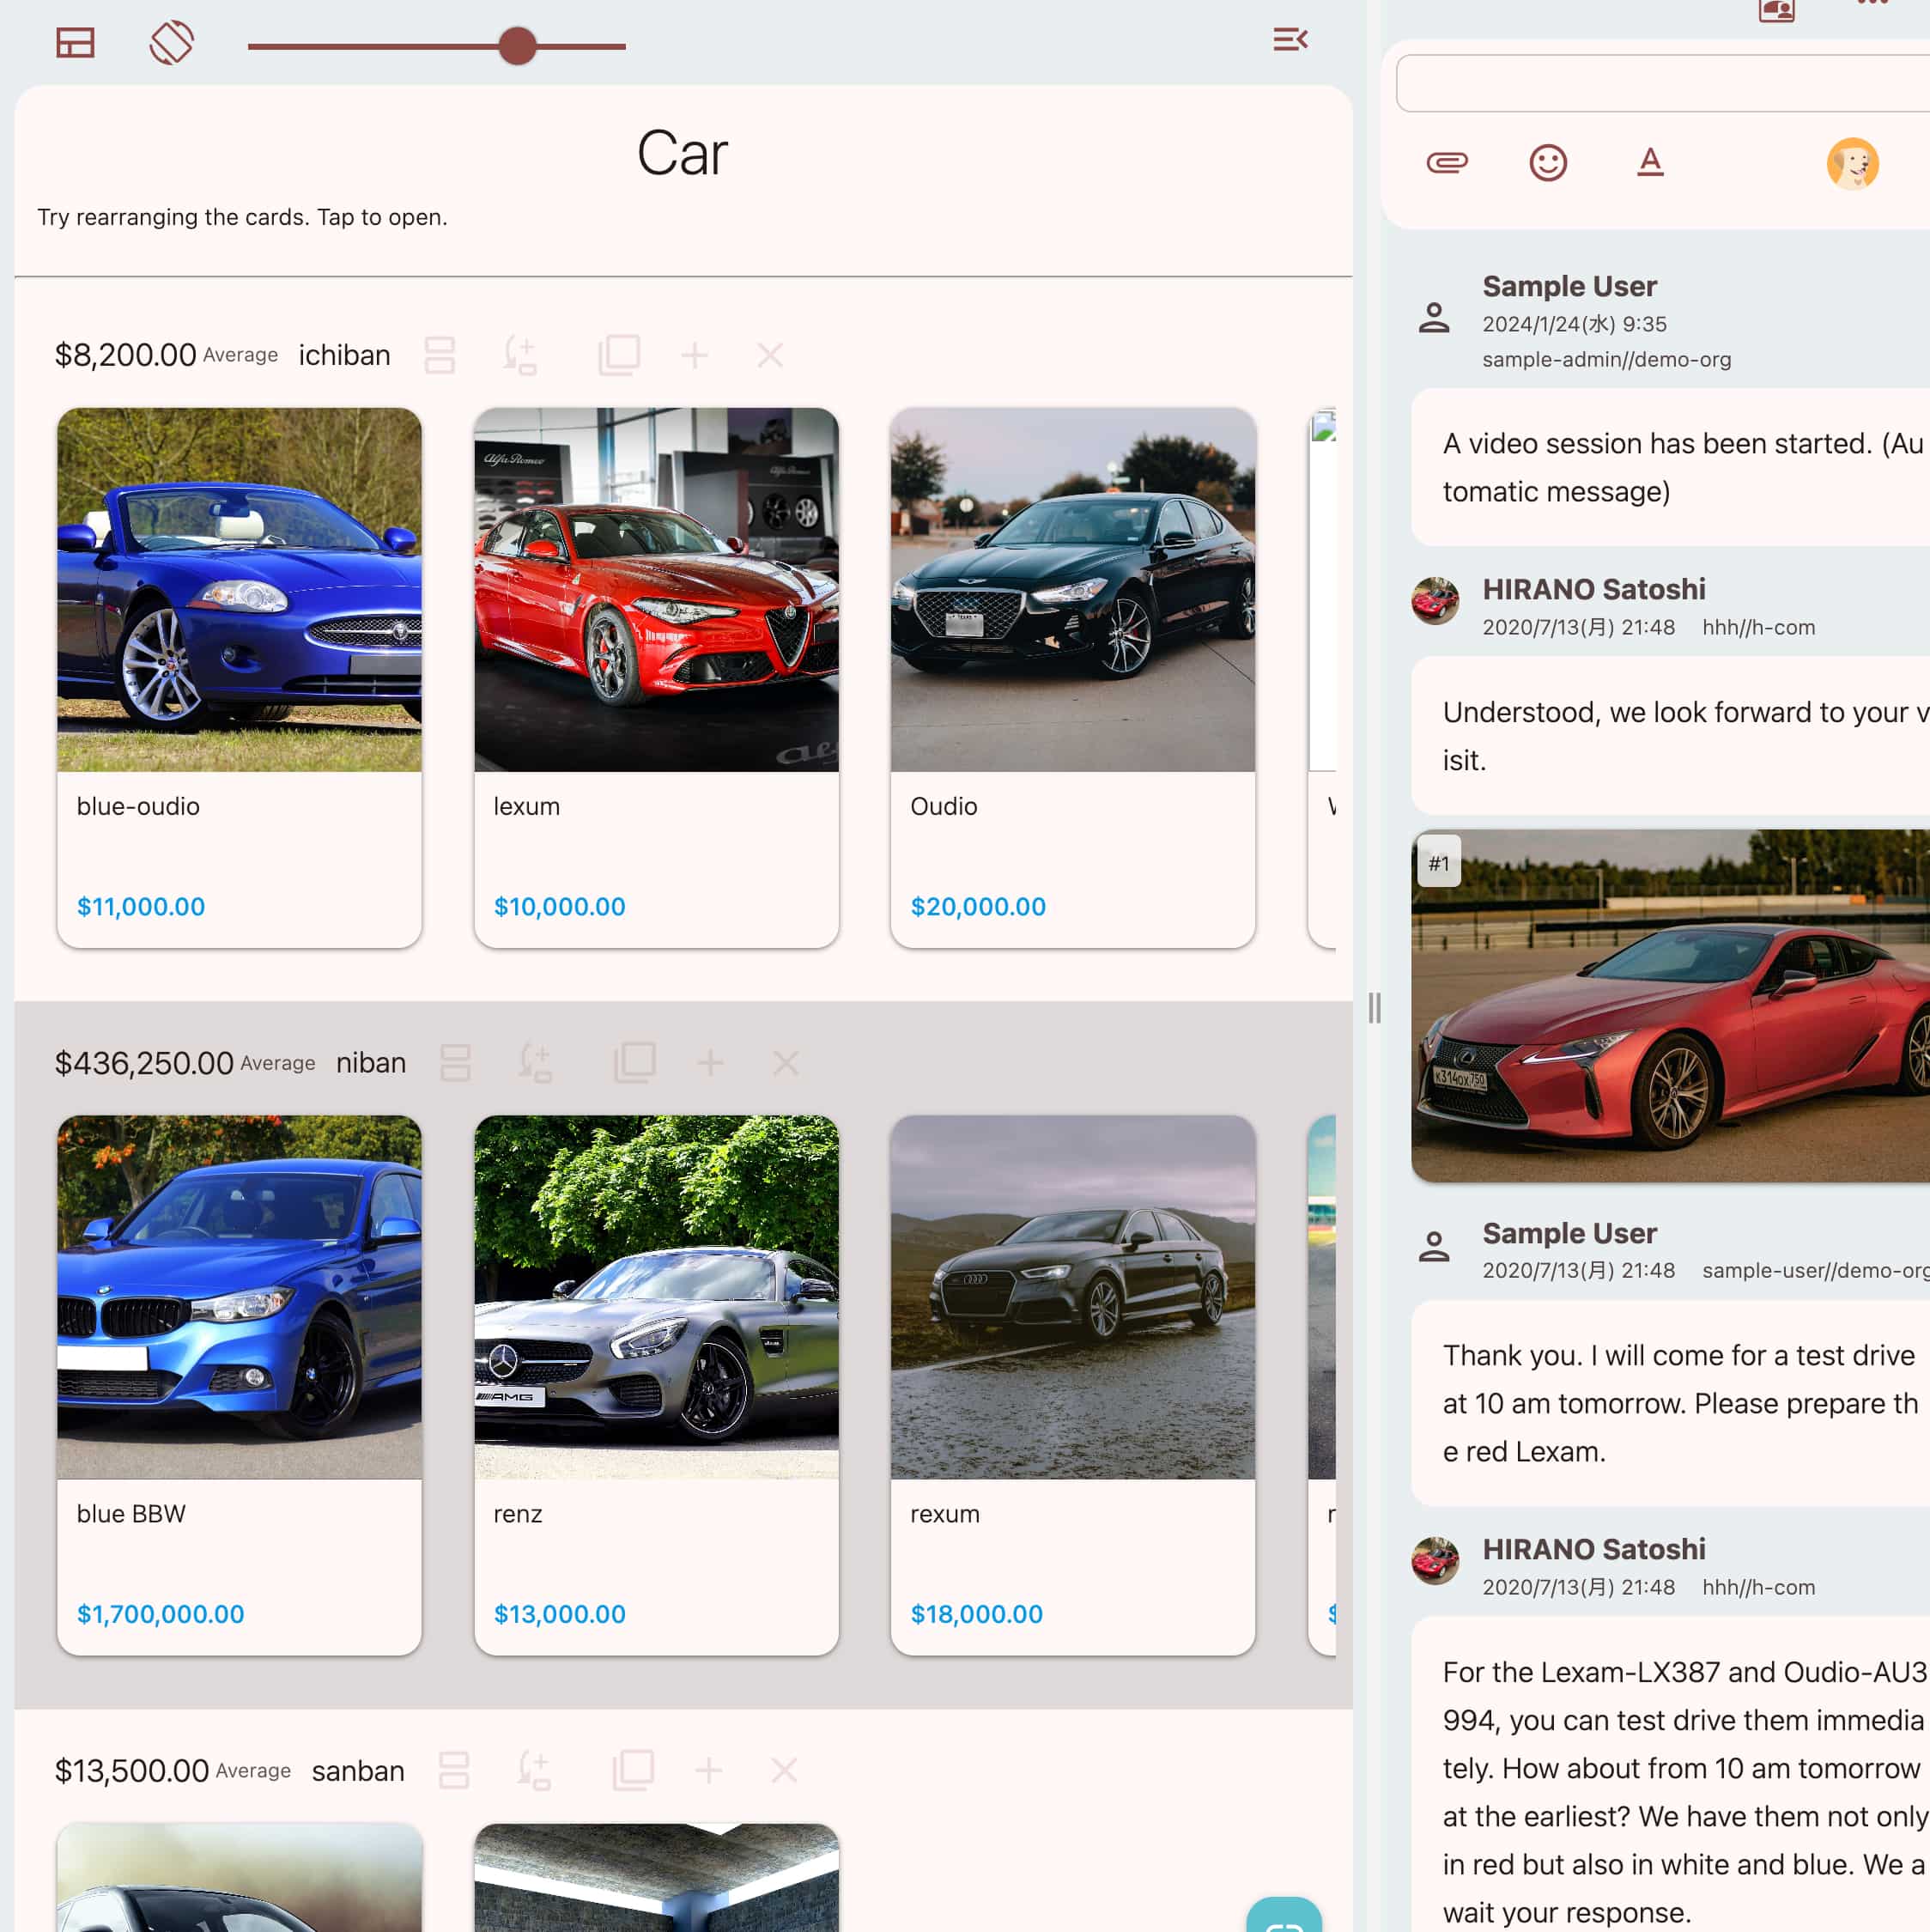Screen dimensions: 1930x1932
Task: Click the chat message input field
Action: pyautogui.click(x=1662, y=83)
